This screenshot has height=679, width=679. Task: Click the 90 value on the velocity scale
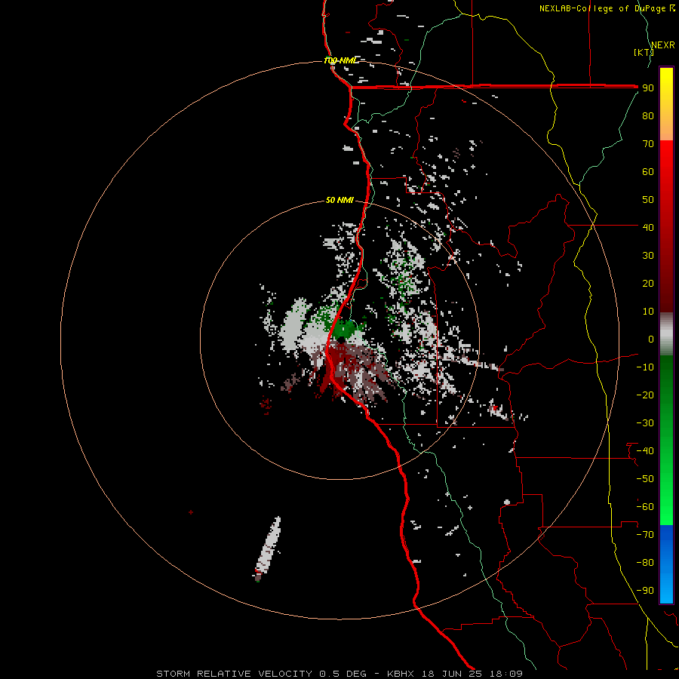(x=648, y=88)
